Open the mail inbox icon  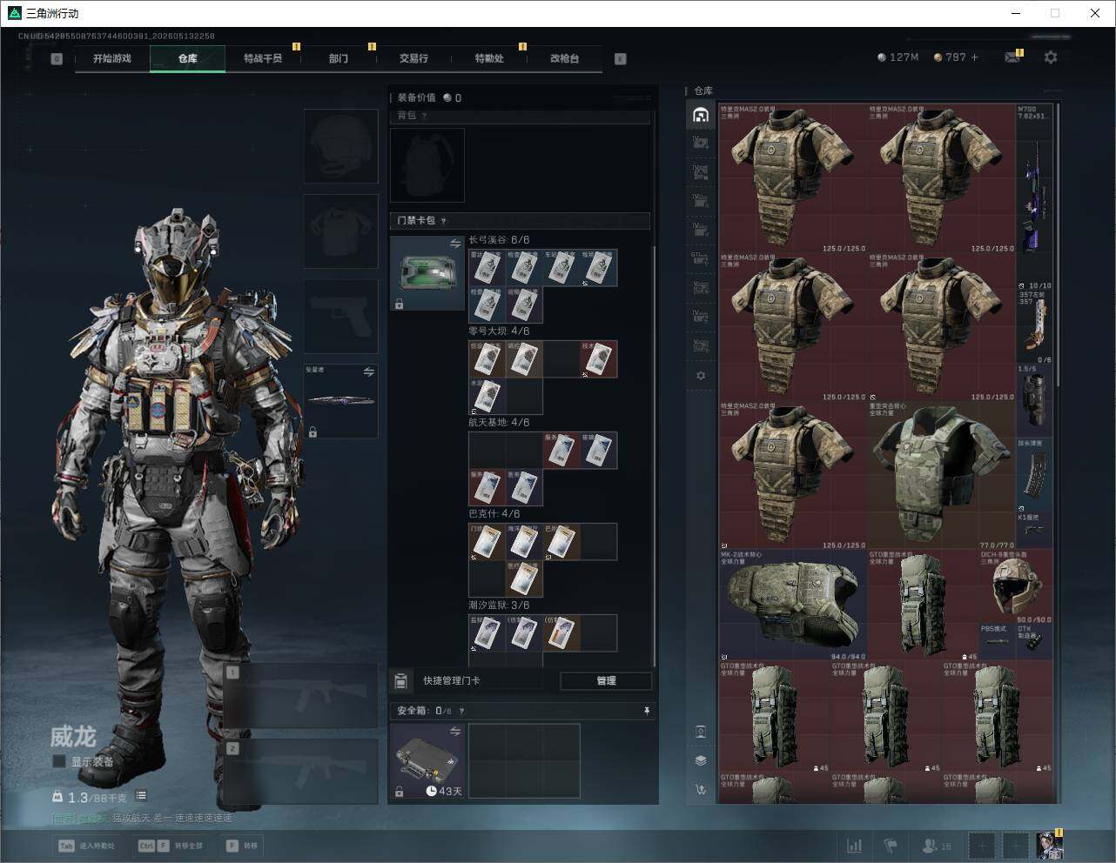coord(1012,57)
